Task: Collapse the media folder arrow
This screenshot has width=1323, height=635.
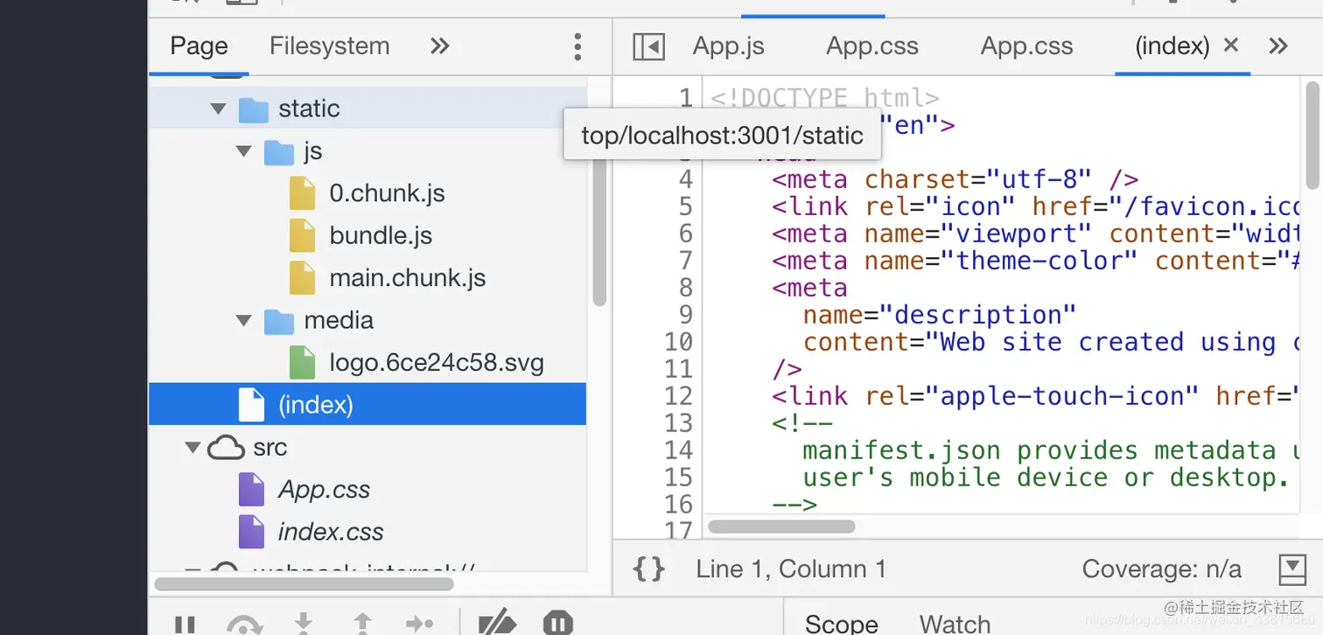Action: coord(243,321)
